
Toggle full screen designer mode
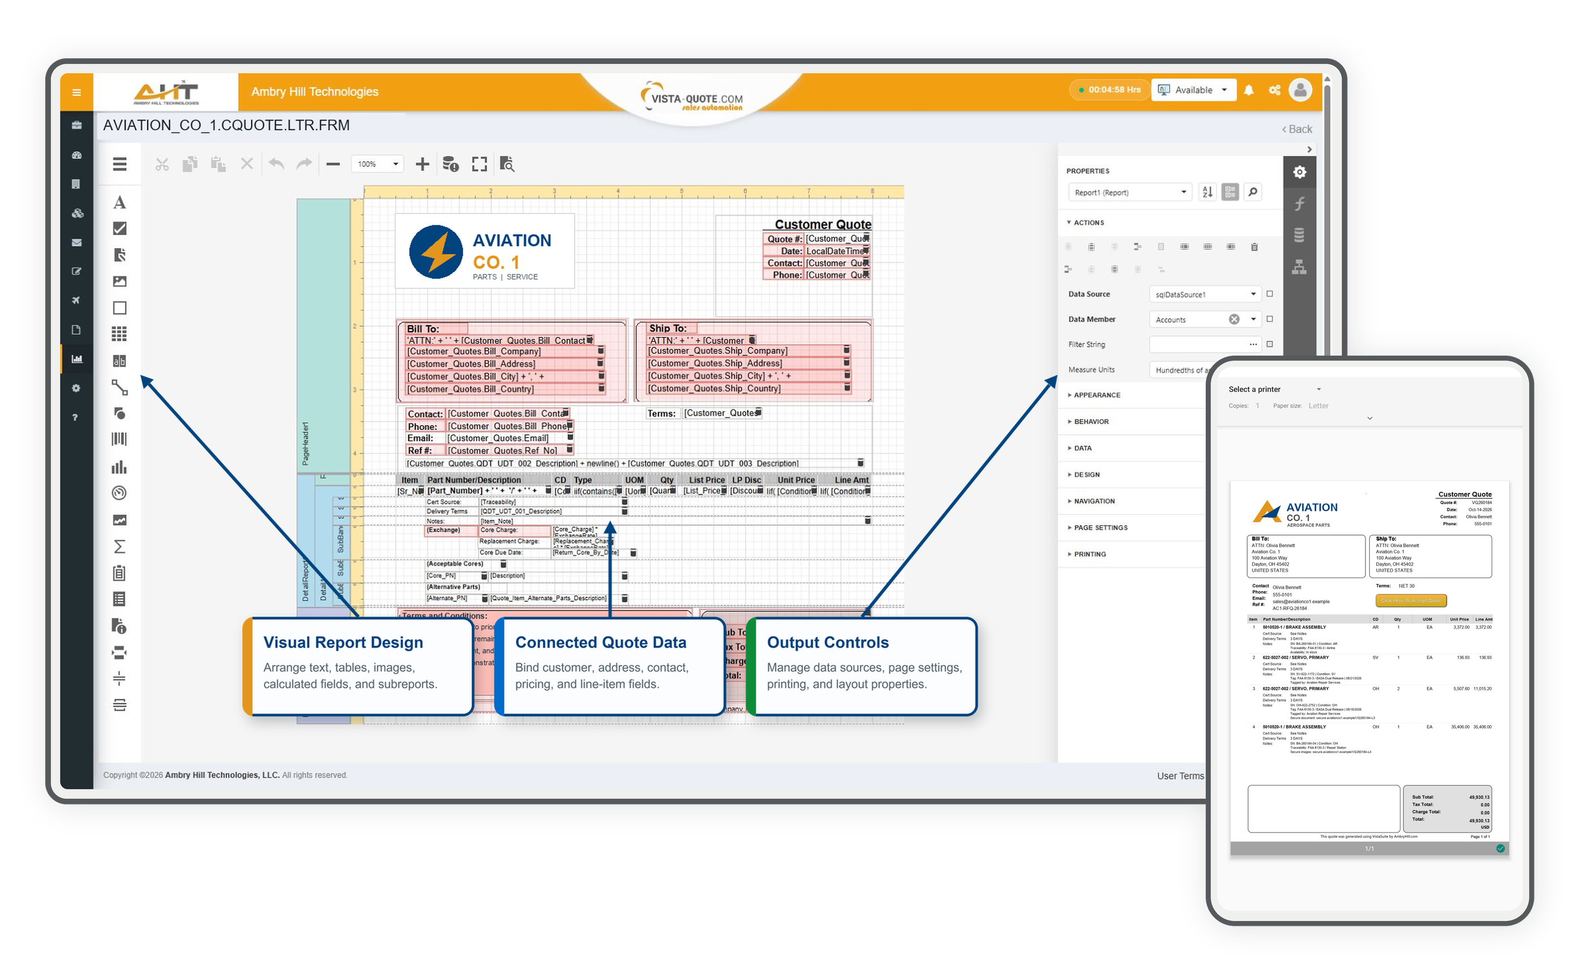(x=479, y=164)
